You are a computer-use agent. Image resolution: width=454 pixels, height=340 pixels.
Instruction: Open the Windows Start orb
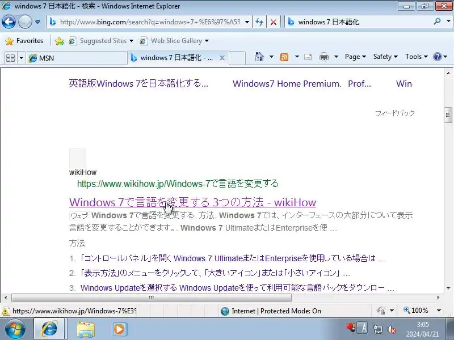(15, 329)
